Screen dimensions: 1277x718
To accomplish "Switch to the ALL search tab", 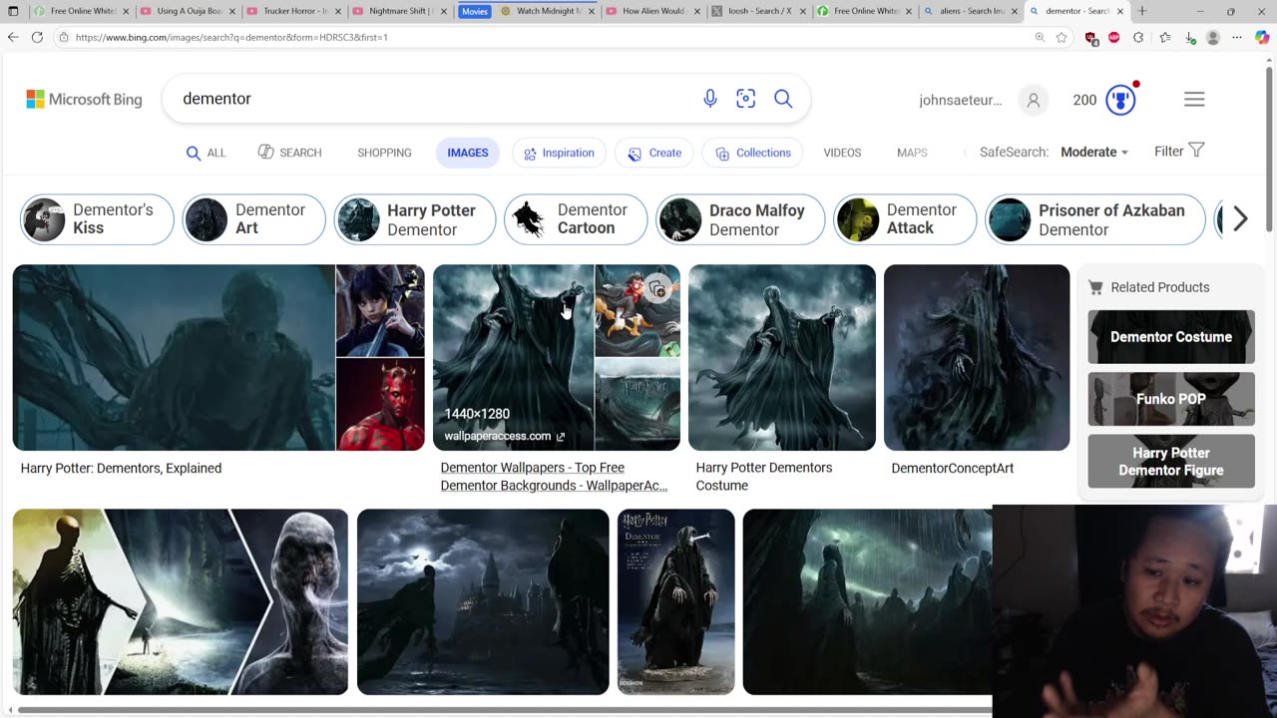I will (x=206, y=153).
